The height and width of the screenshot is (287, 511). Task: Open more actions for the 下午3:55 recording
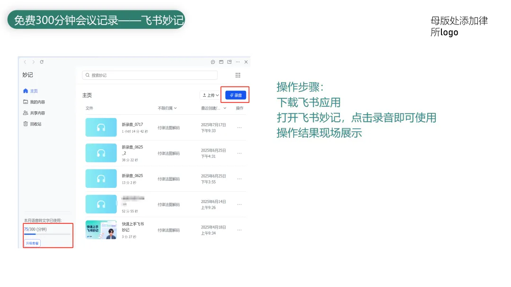pos(239,179)
